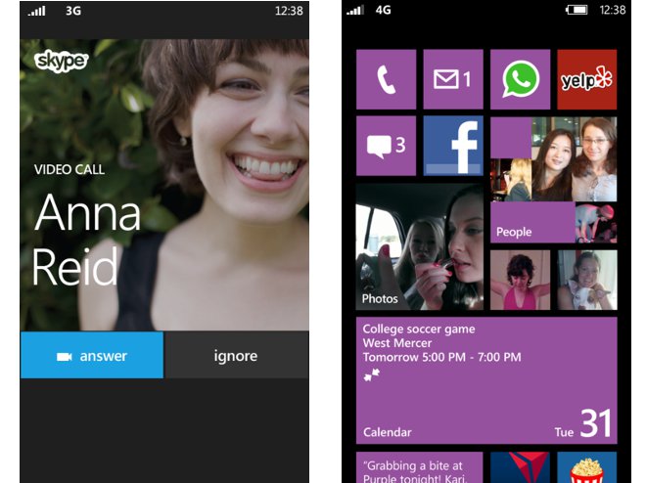Tap the "West Mercer" location text
Viewport: 646px width, 483px height.
coord(397,343)
